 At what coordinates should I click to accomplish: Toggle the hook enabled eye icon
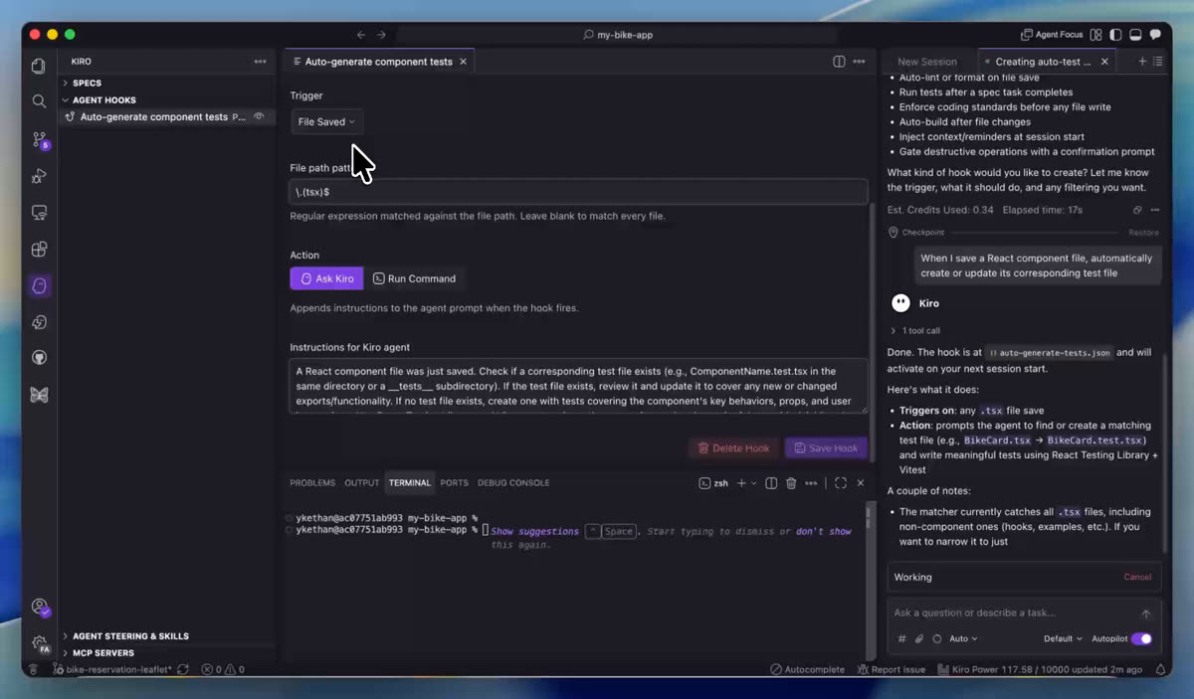[x=259, y=117]
